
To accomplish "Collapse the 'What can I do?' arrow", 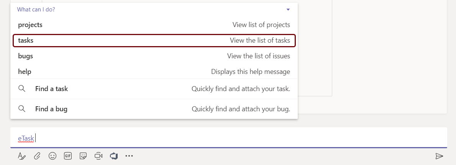I will click(x=289, y=10).
